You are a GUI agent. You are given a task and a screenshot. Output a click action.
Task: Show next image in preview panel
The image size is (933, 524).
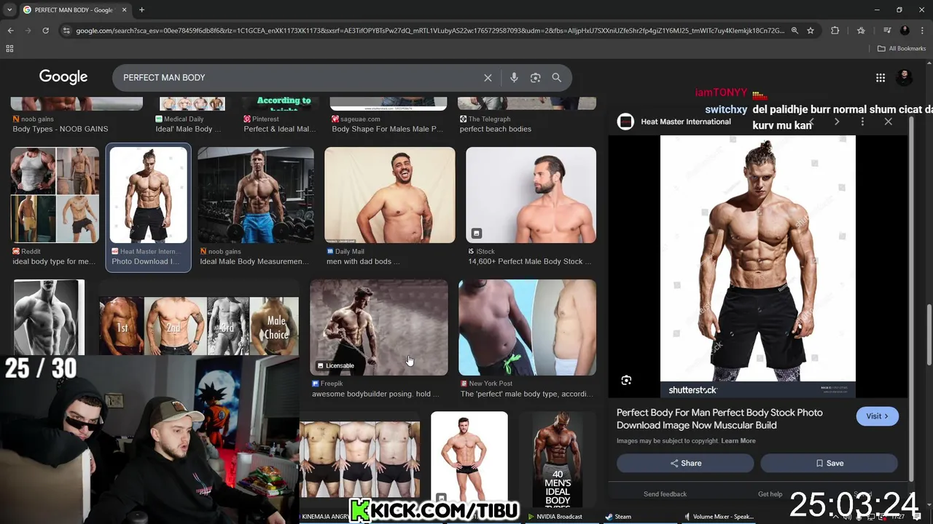pos(837,122)
